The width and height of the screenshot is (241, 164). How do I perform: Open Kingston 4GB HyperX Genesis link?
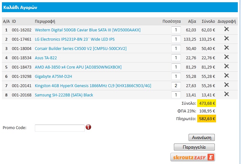pos(93,86)
